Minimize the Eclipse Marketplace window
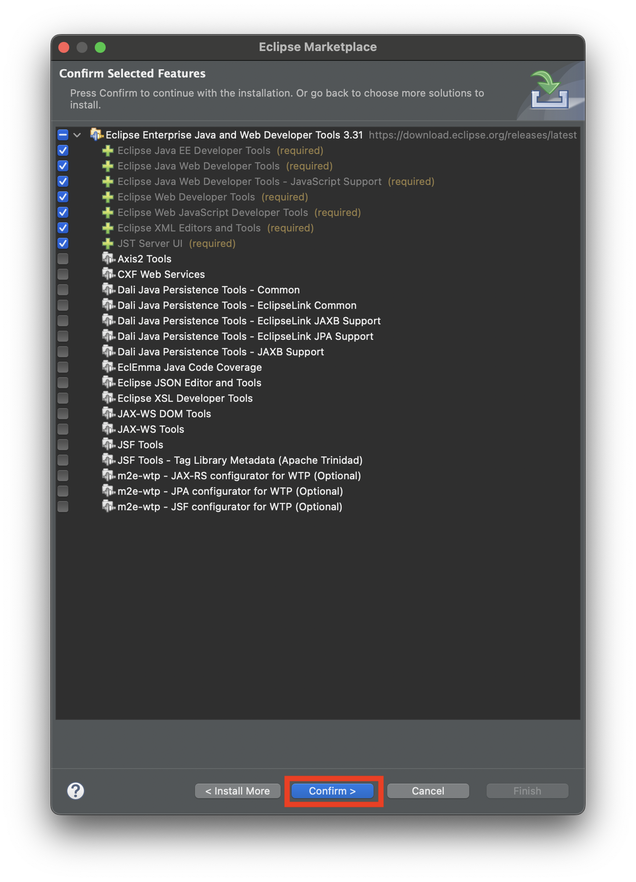This screenshot has height=882, width=636. [82, 47]
